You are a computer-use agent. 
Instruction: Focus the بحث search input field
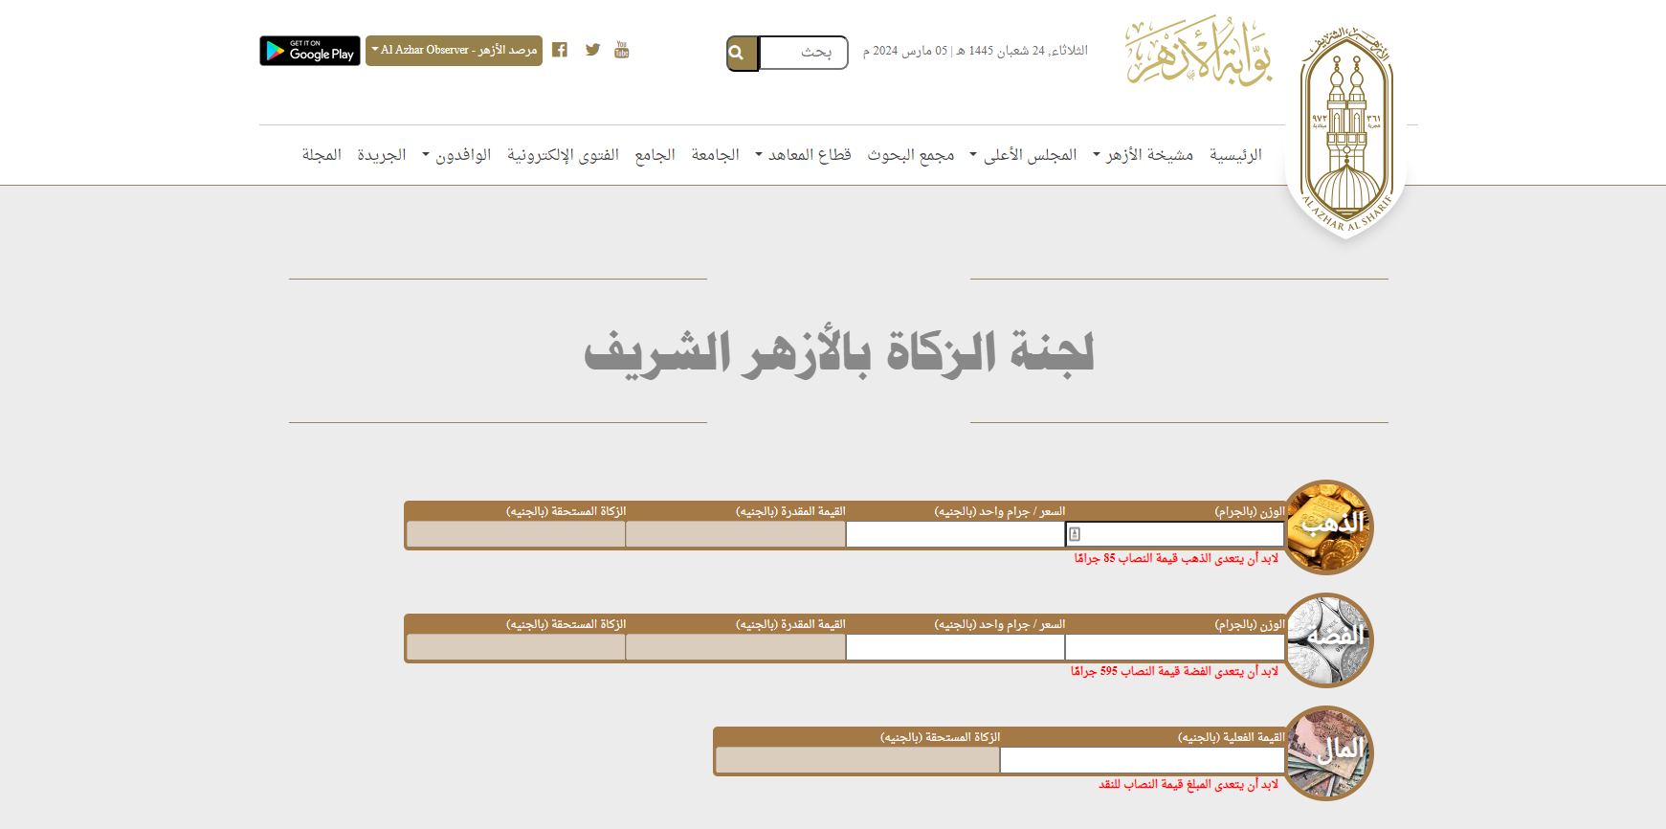pyautogui.click(x=804, y=53)
